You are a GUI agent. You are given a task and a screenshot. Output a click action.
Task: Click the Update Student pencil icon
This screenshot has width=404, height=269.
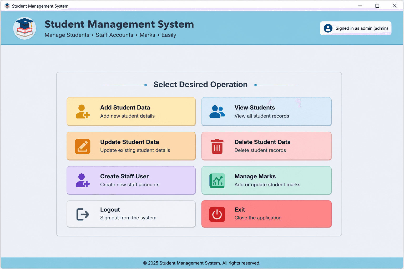tap(83, 146)
